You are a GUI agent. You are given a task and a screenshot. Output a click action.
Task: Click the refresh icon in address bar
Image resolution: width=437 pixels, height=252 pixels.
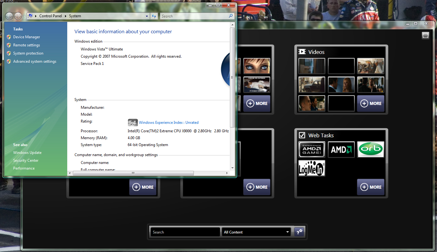coord(154,16)
